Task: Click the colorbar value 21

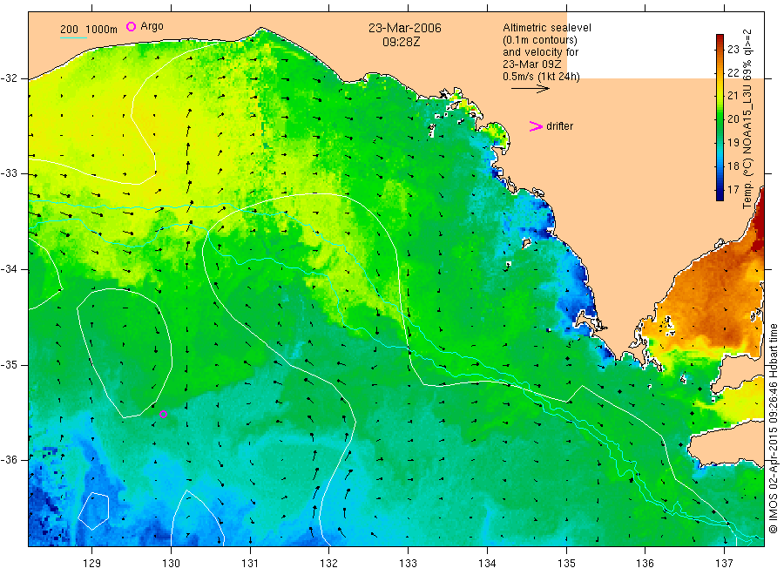Action: pos(733,96)
